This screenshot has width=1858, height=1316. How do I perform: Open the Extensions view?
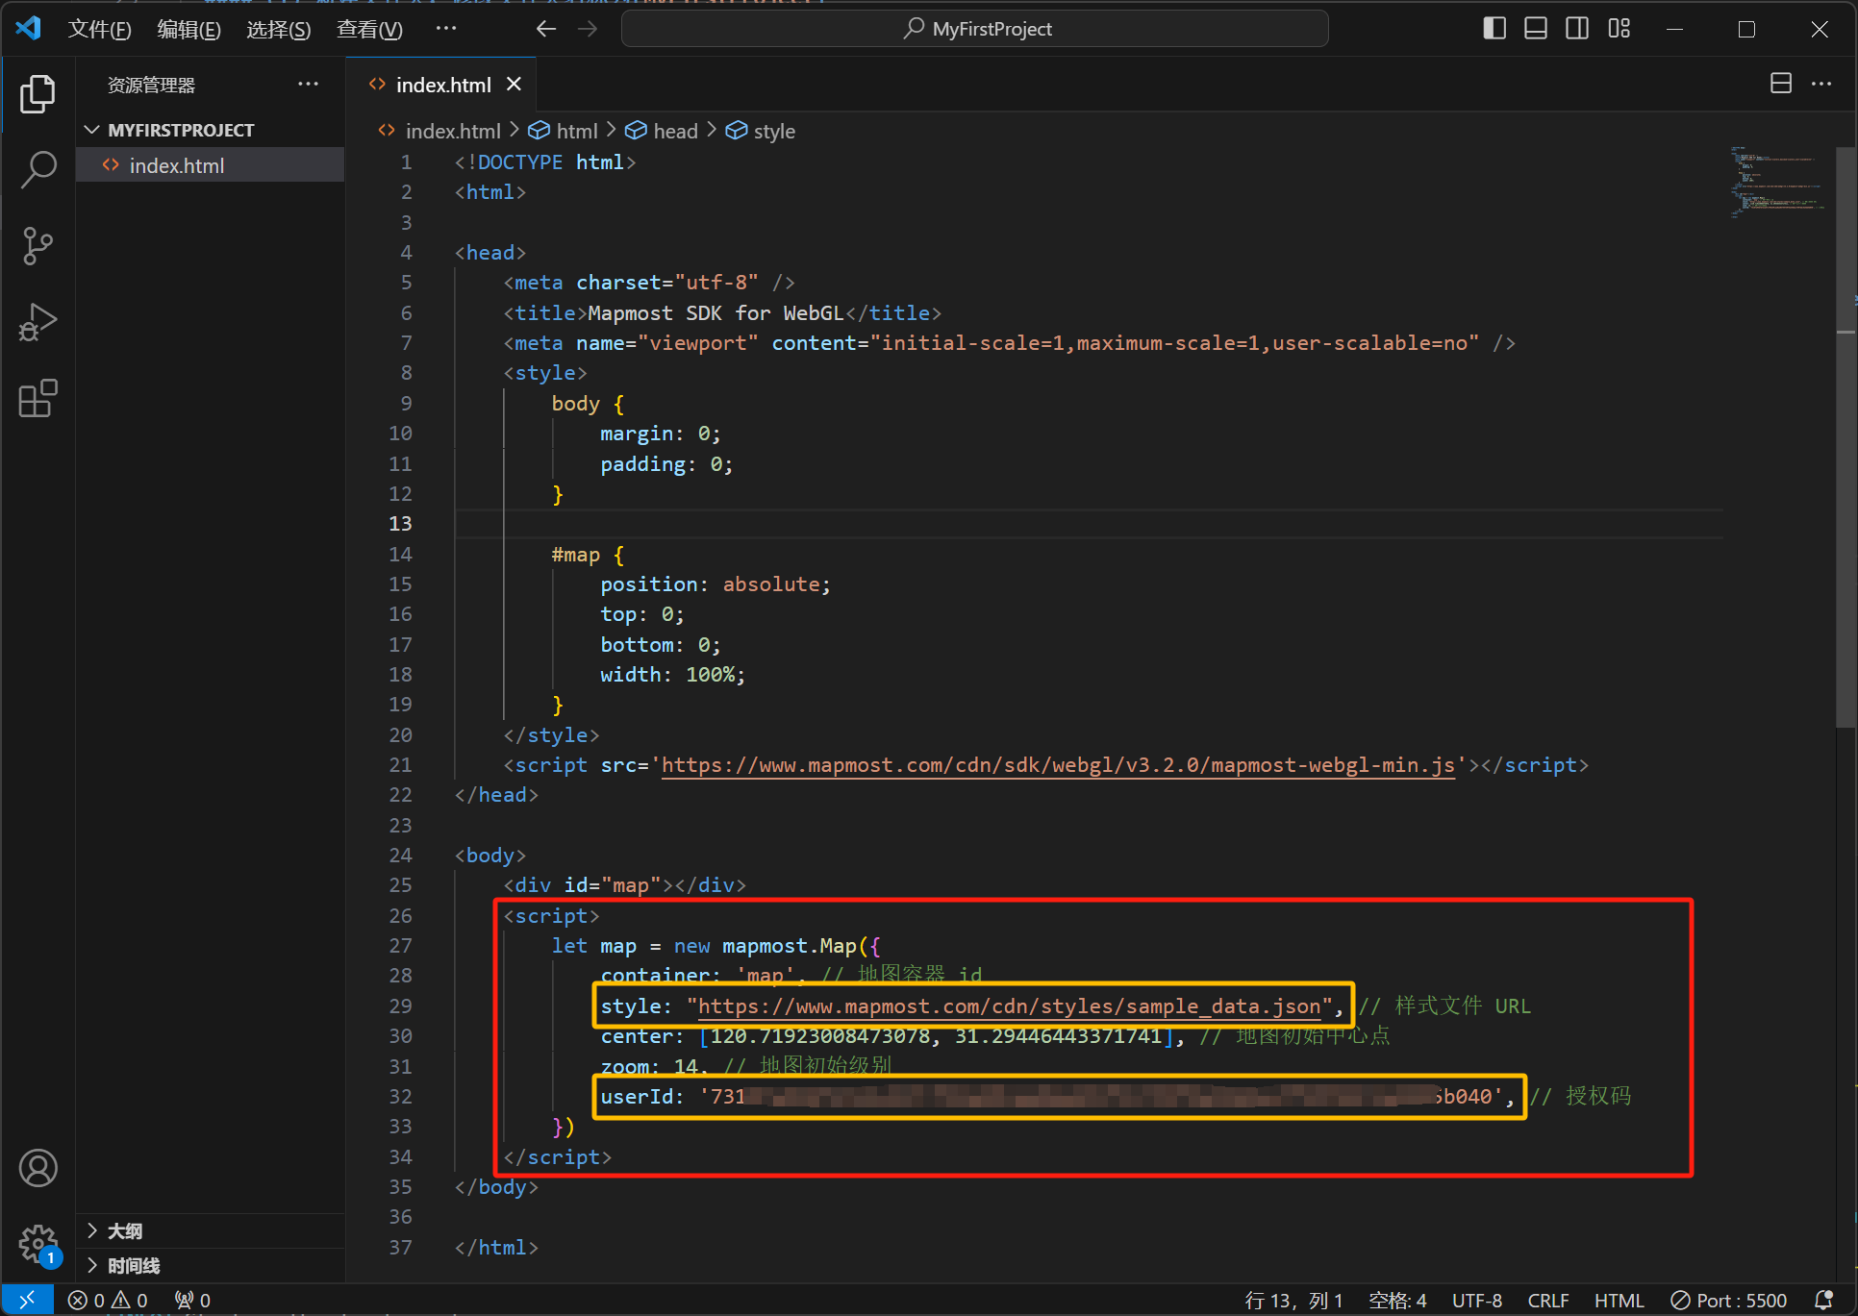click(x=38, y=398)
